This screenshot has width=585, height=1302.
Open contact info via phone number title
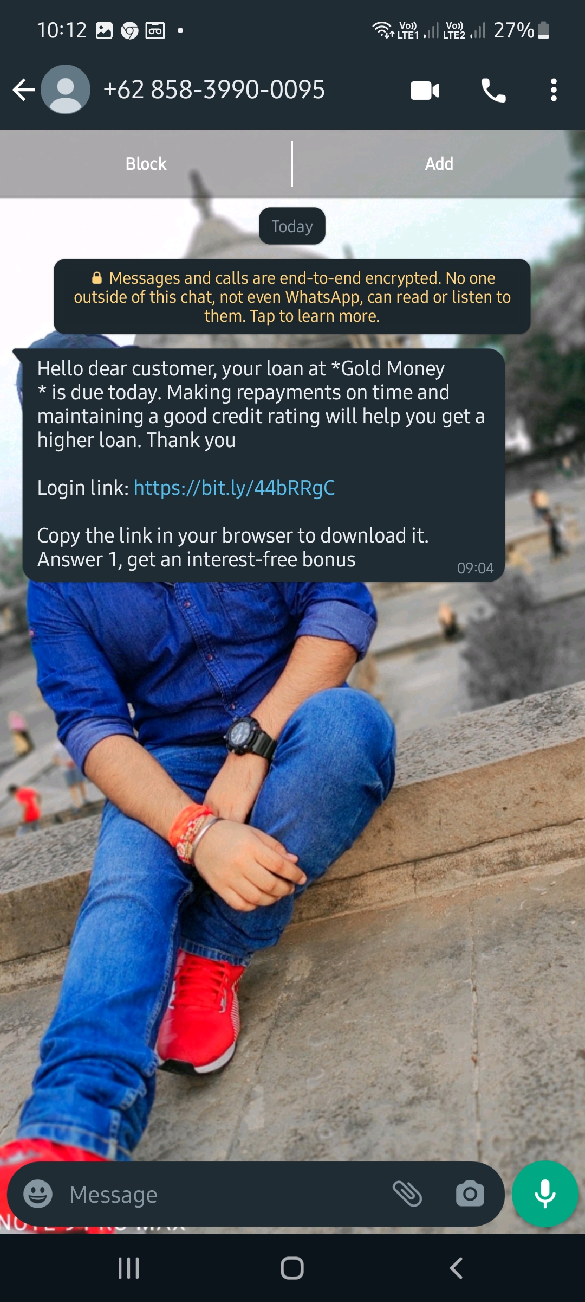pos(214,90)
